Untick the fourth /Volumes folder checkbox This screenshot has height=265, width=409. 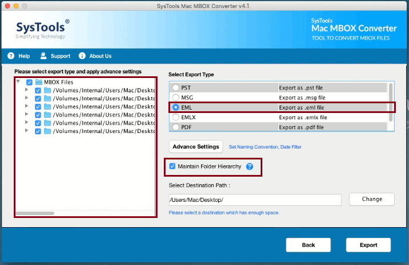coord(38,115)
